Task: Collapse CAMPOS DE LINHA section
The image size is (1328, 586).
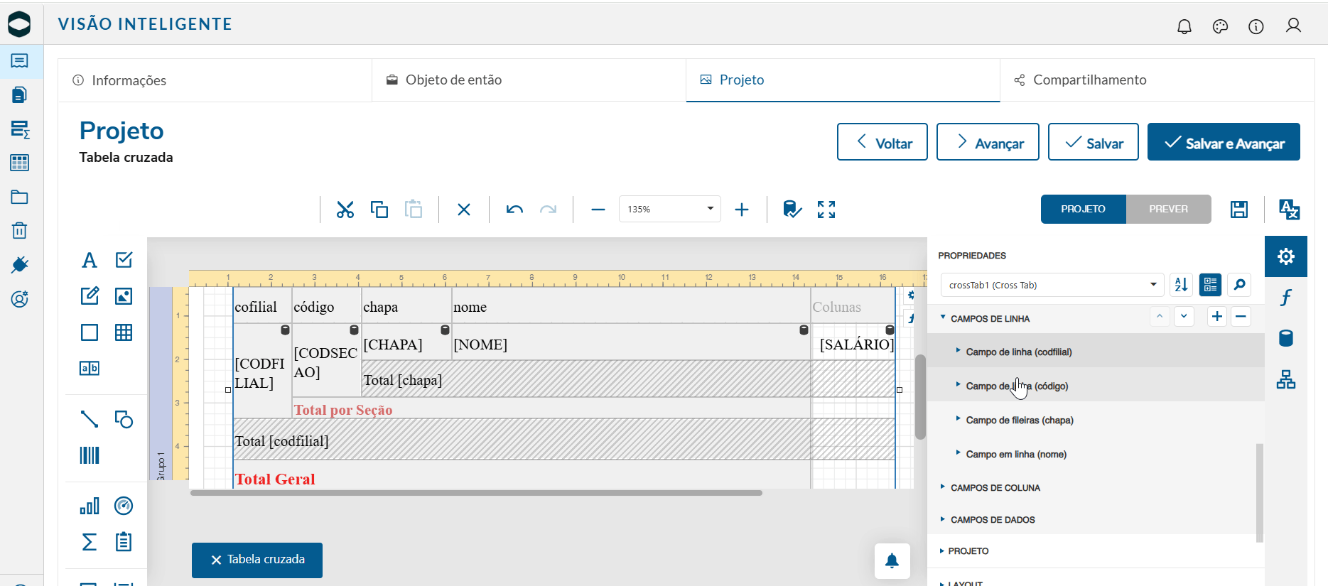Action: coord(943,318)
